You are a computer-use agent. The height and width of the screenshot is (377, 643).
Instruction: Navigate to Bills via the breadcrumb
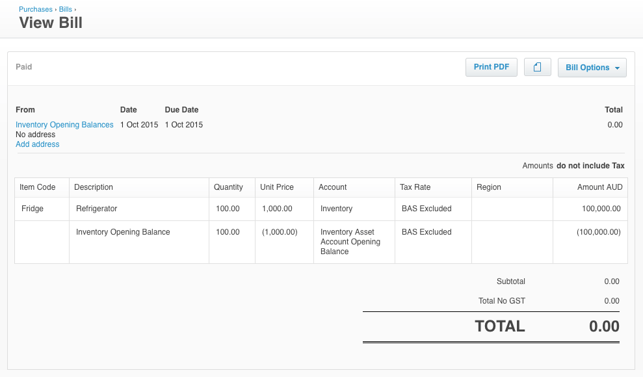(x=65, y=9)
